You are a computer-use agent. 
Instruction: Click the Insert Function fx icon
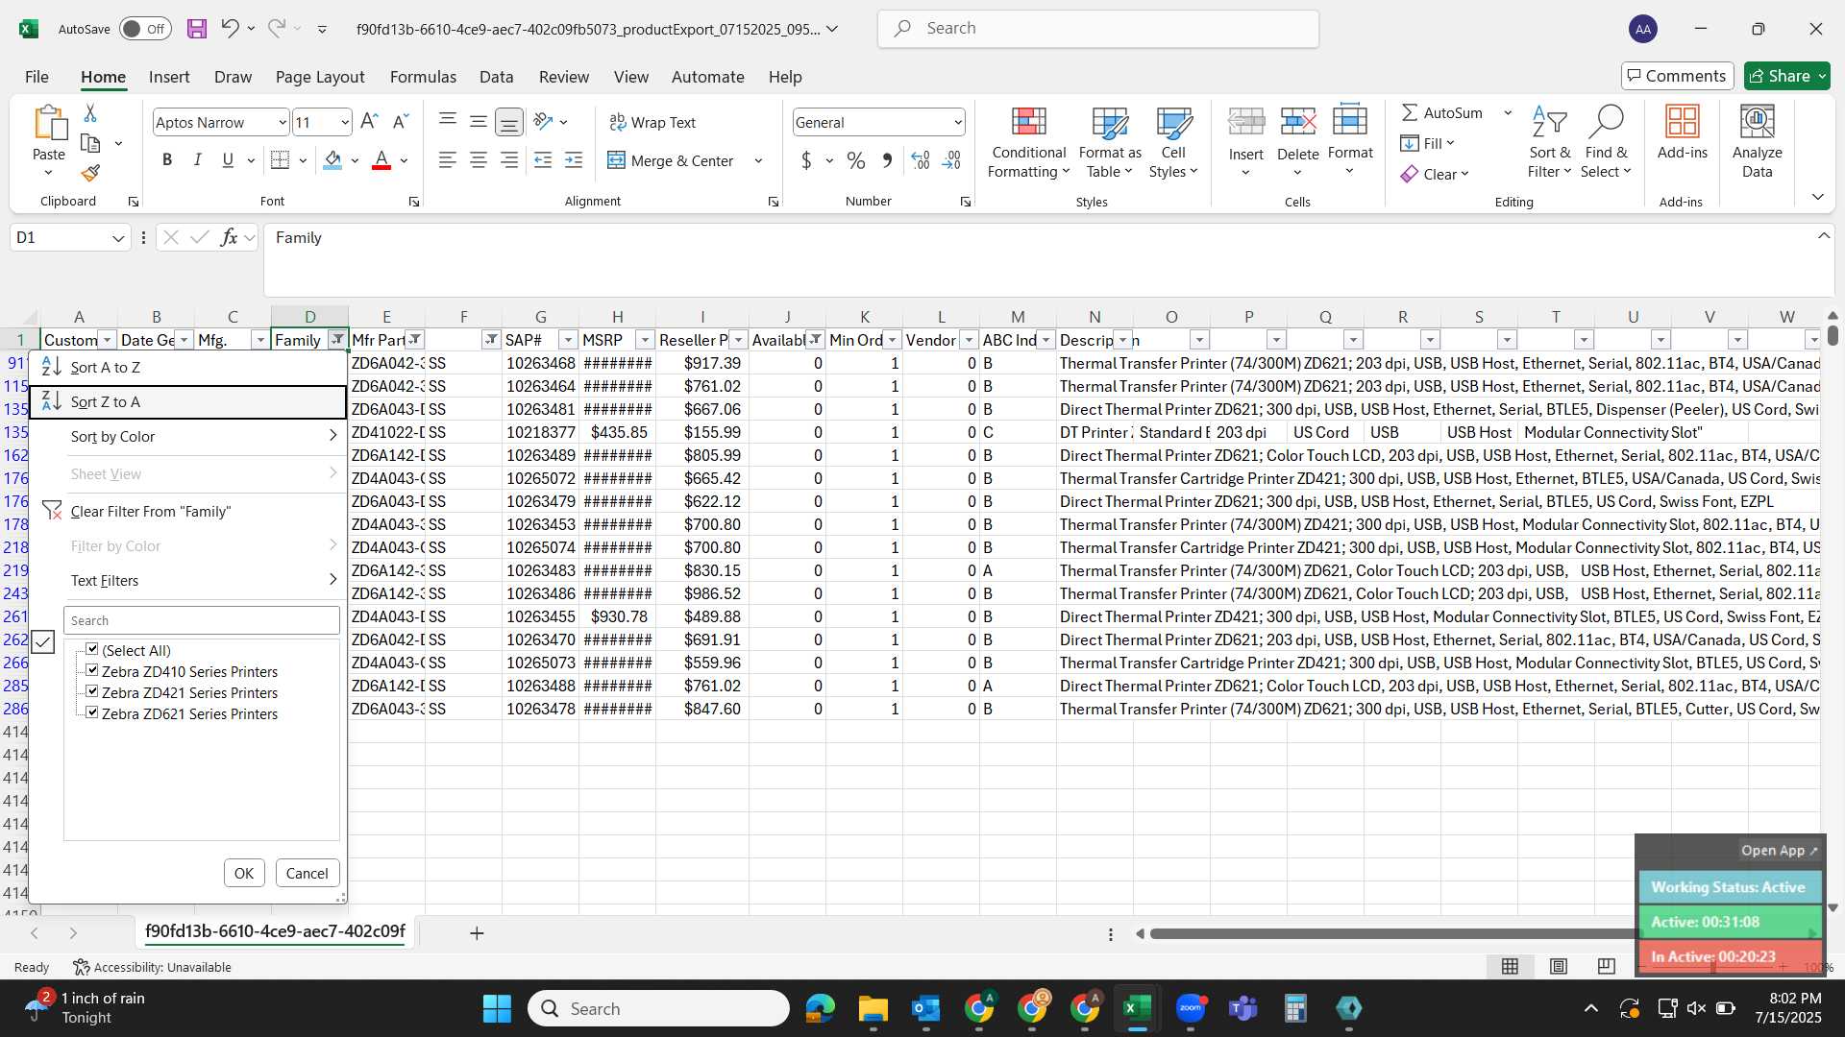(x=229, y=237)
